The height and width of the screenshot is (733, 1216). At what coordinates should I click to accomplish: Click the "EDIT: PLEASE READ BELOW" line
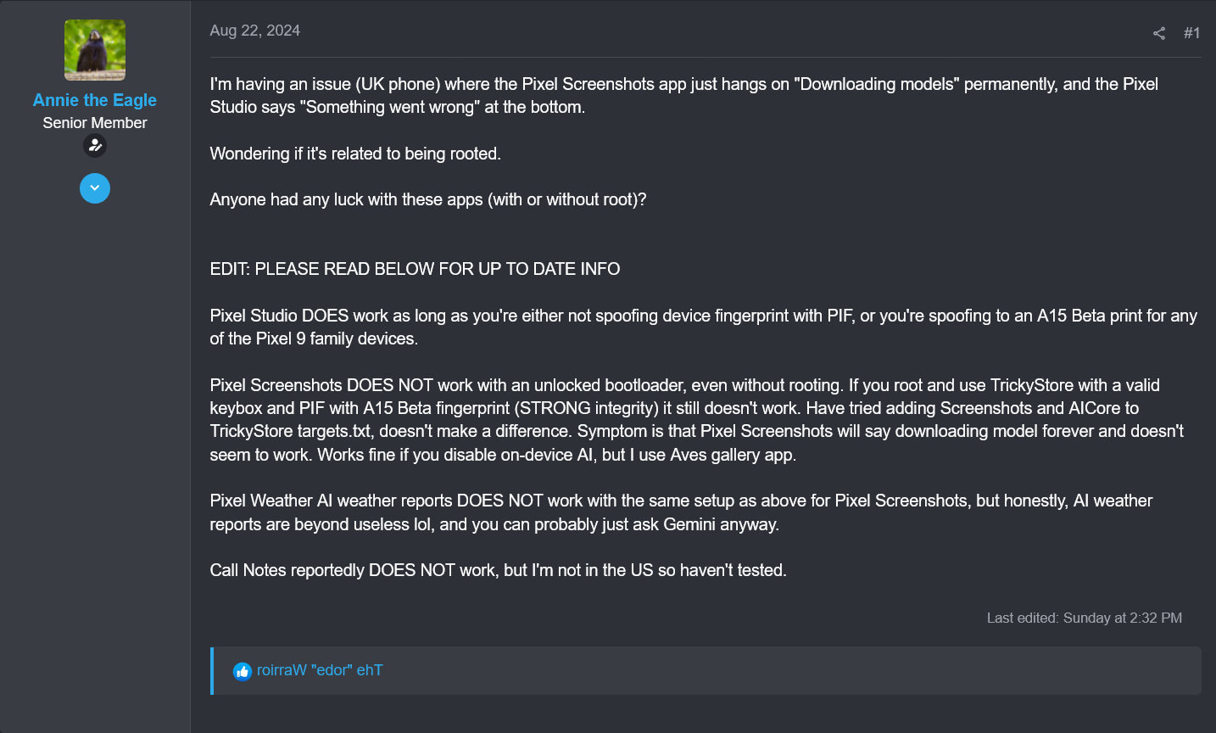[415, 269]
